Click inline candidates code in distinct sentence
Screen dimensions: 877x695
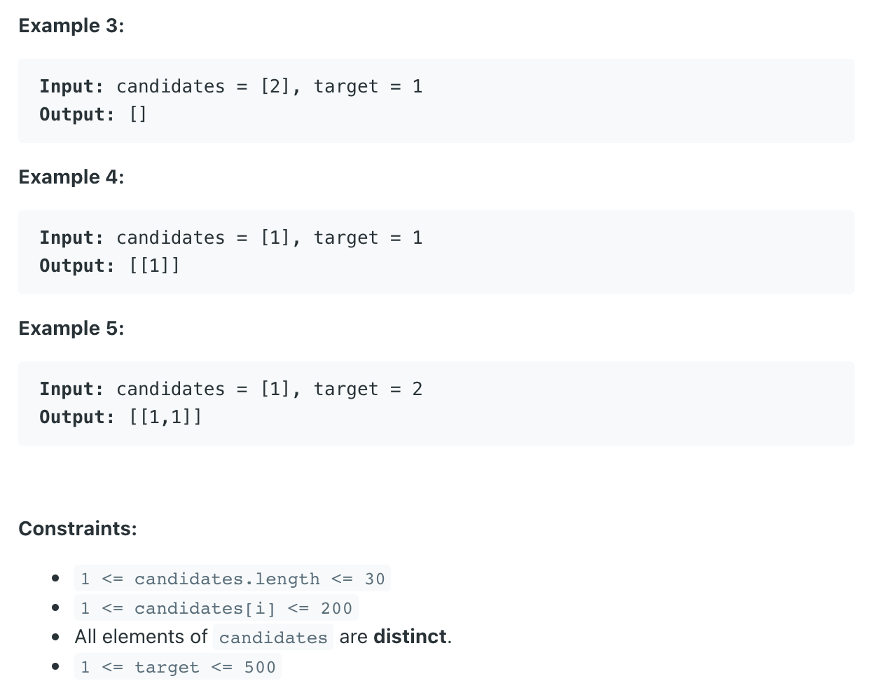273,638
